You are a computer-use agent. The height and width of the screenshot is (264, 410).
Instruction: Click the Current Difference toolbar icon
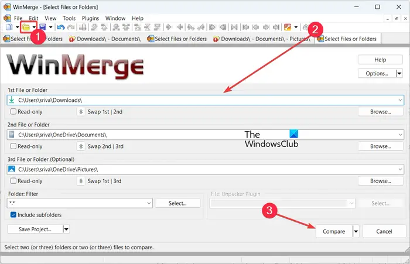(147, 27)
